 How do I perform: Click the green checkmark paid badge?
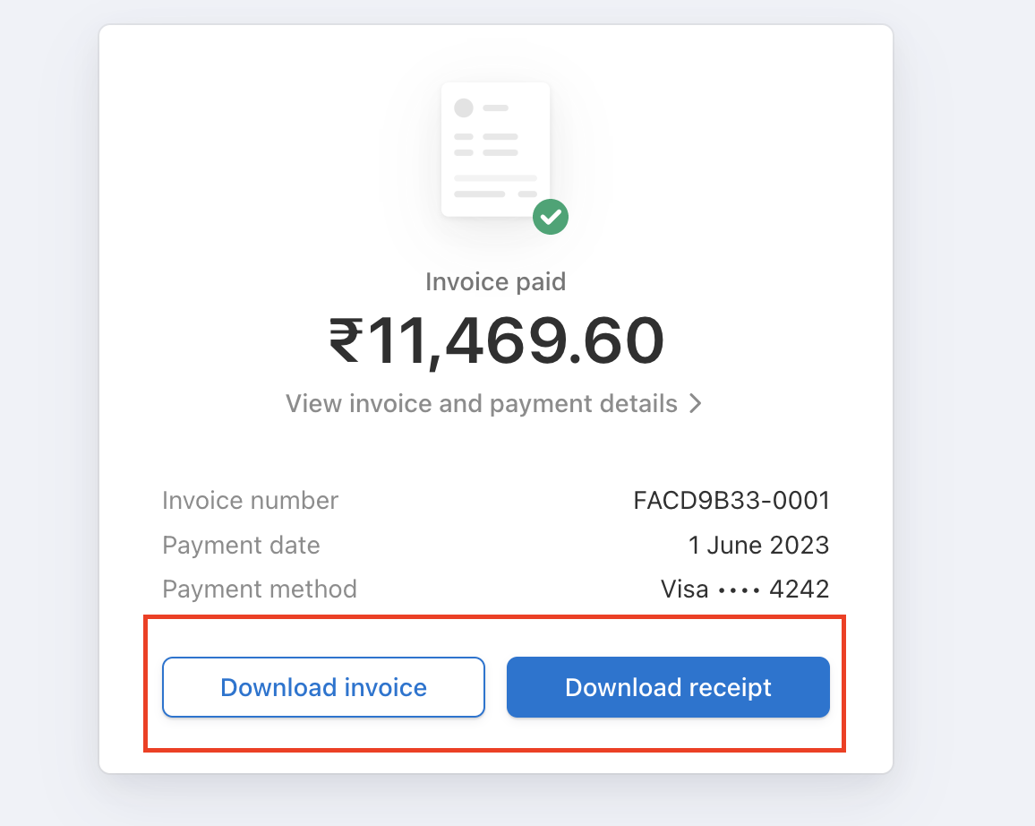tap(551, 217)
